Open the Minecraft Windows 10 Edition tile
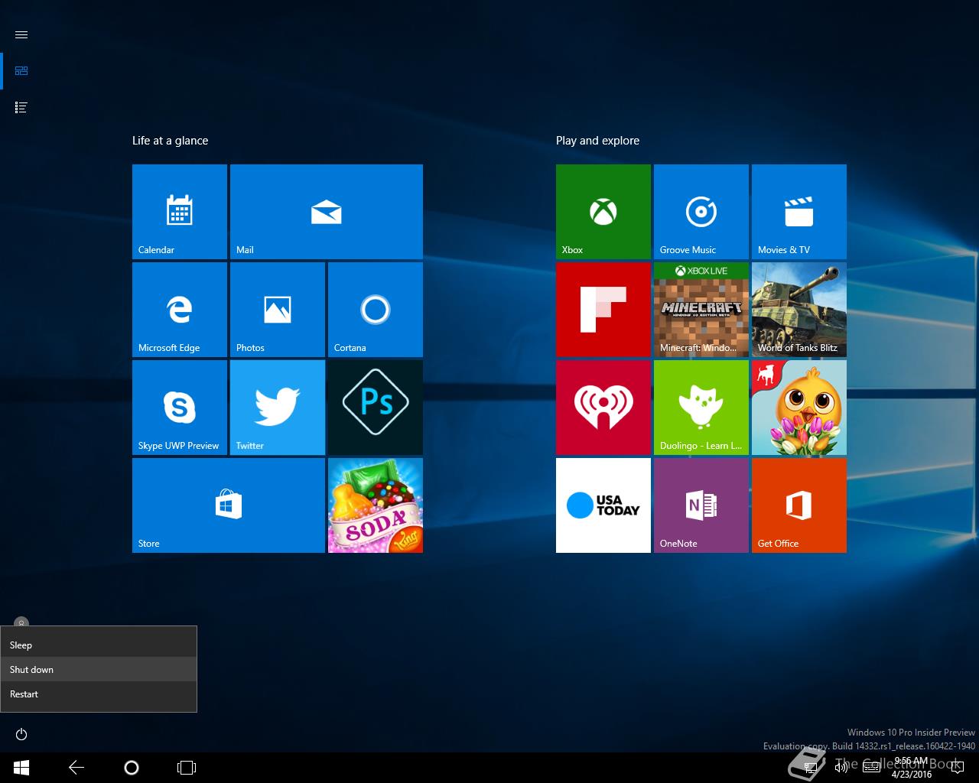This screenshot has height=783, width=979. click(x=701, y=310)
